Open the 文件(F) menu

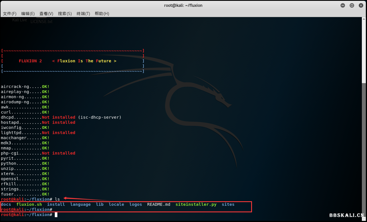point(10,14)
